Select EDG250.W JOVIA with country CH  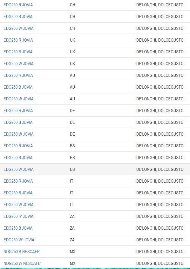(18, 28)
